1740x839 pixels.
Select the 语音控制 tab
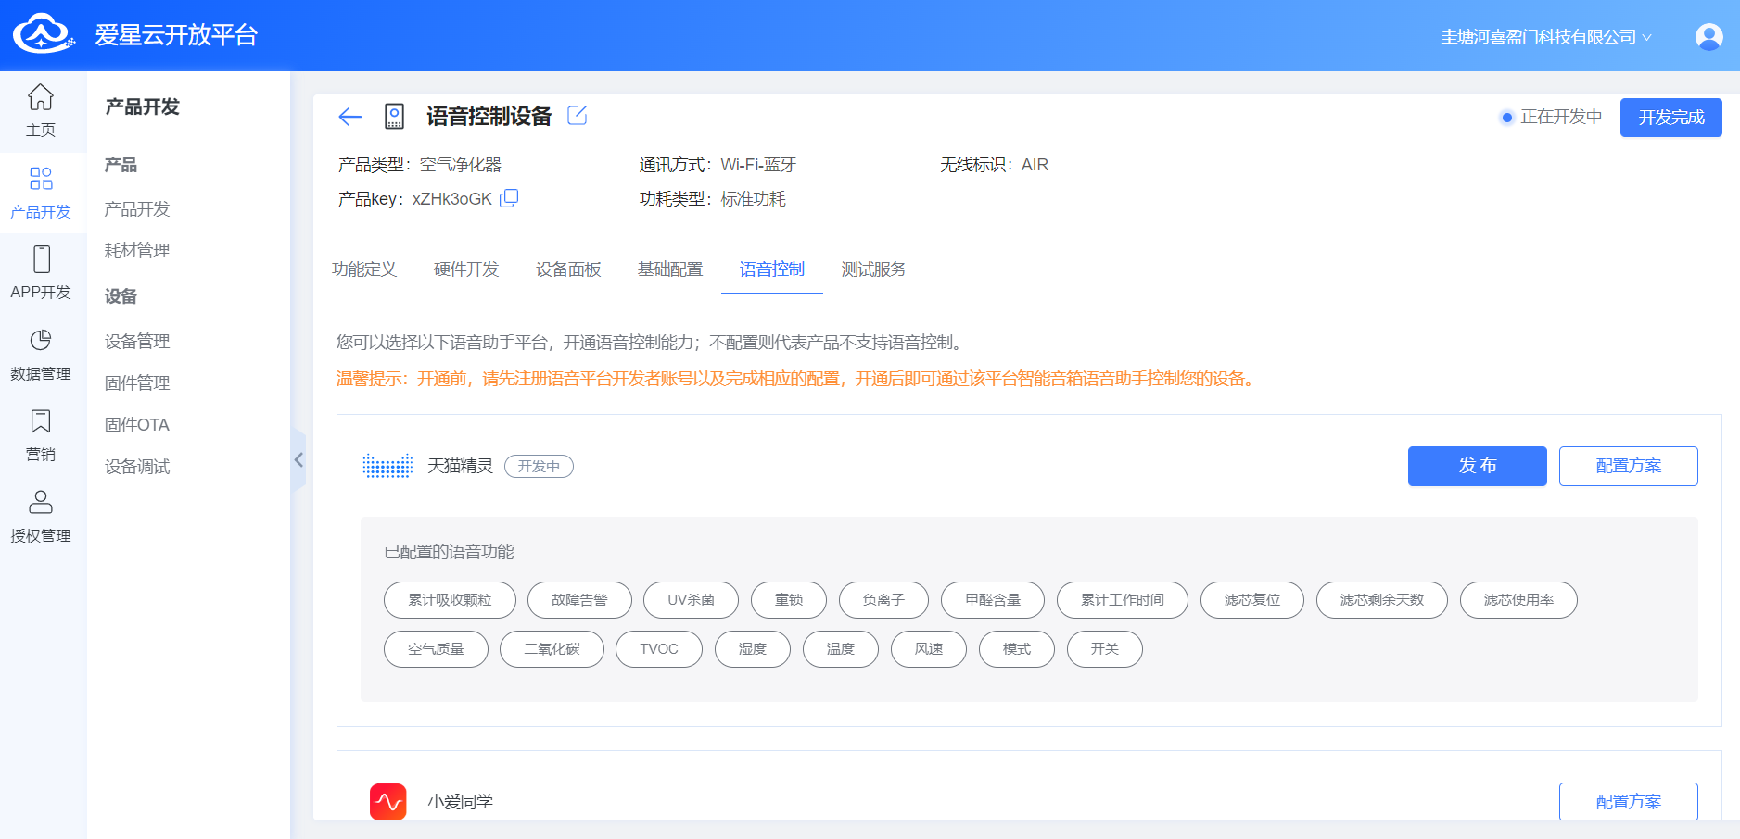pyautogui.click(x=772, y=269)
